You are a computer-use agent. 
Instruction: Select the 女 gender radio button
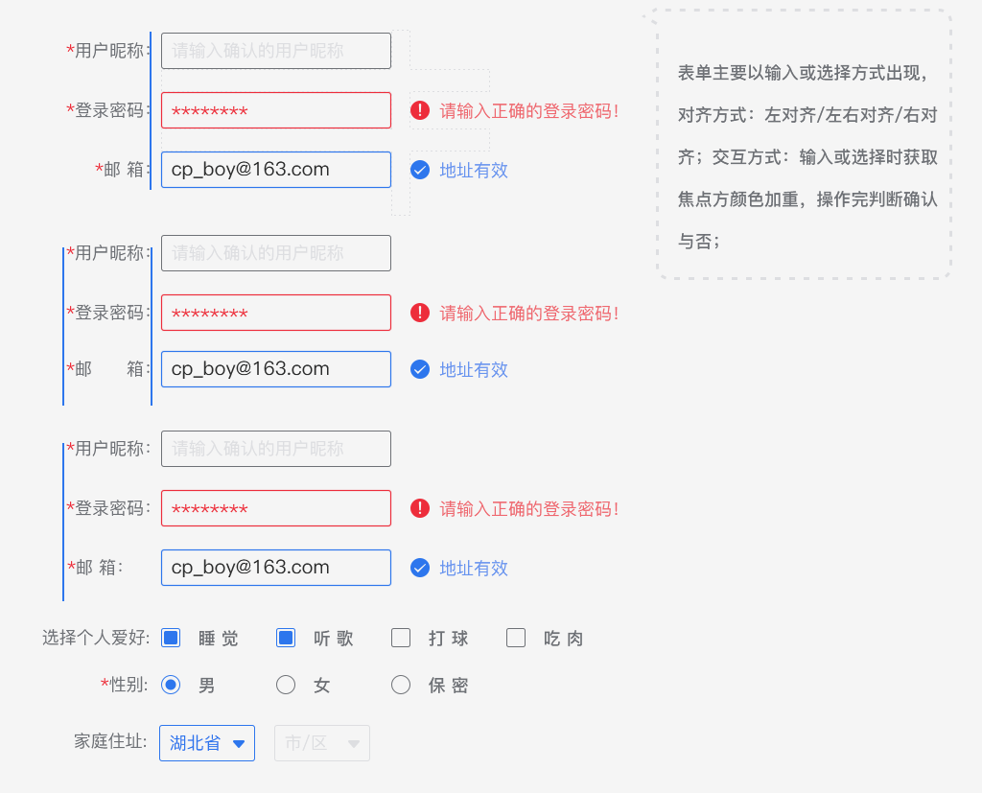286,685
